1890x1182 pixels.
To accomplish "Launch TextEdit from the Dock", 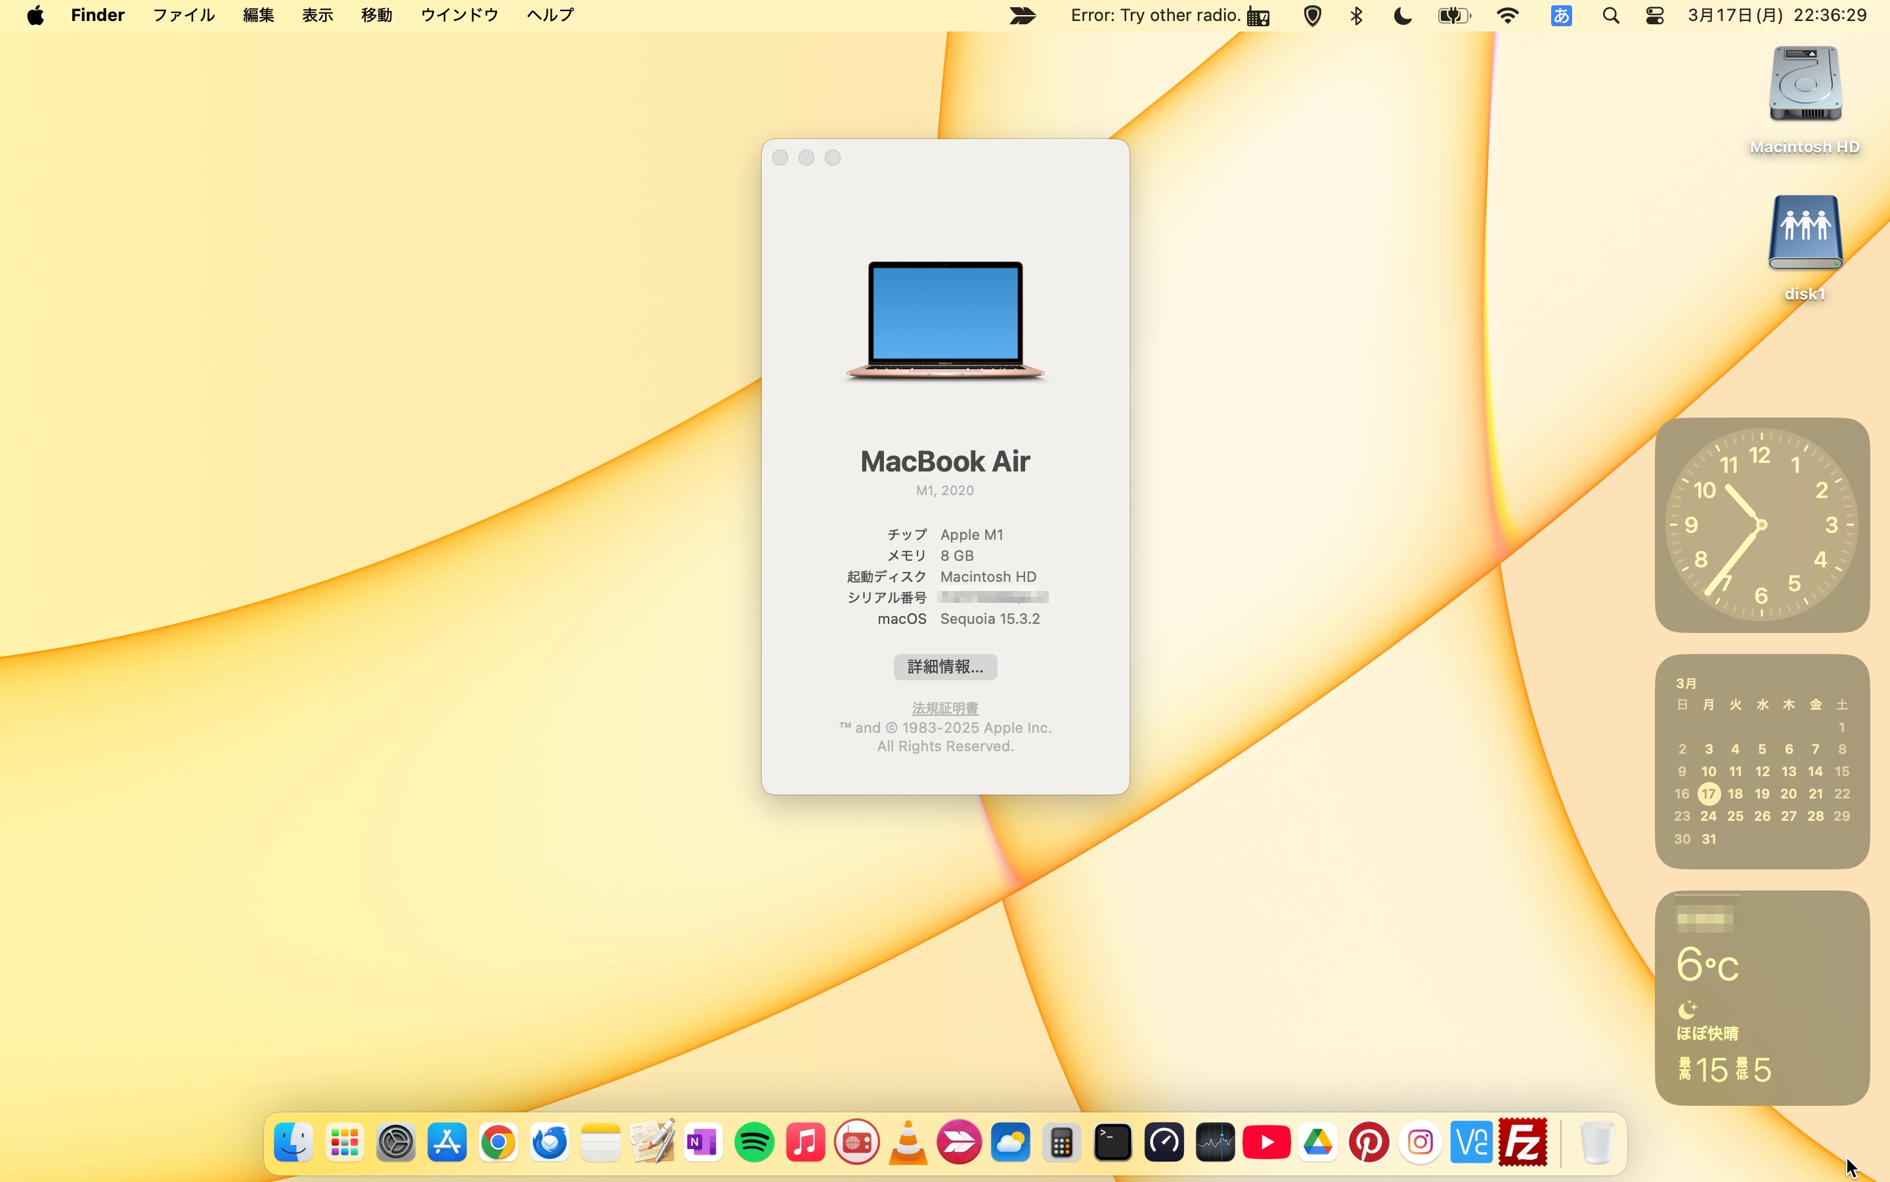I will pos(652,1143).
